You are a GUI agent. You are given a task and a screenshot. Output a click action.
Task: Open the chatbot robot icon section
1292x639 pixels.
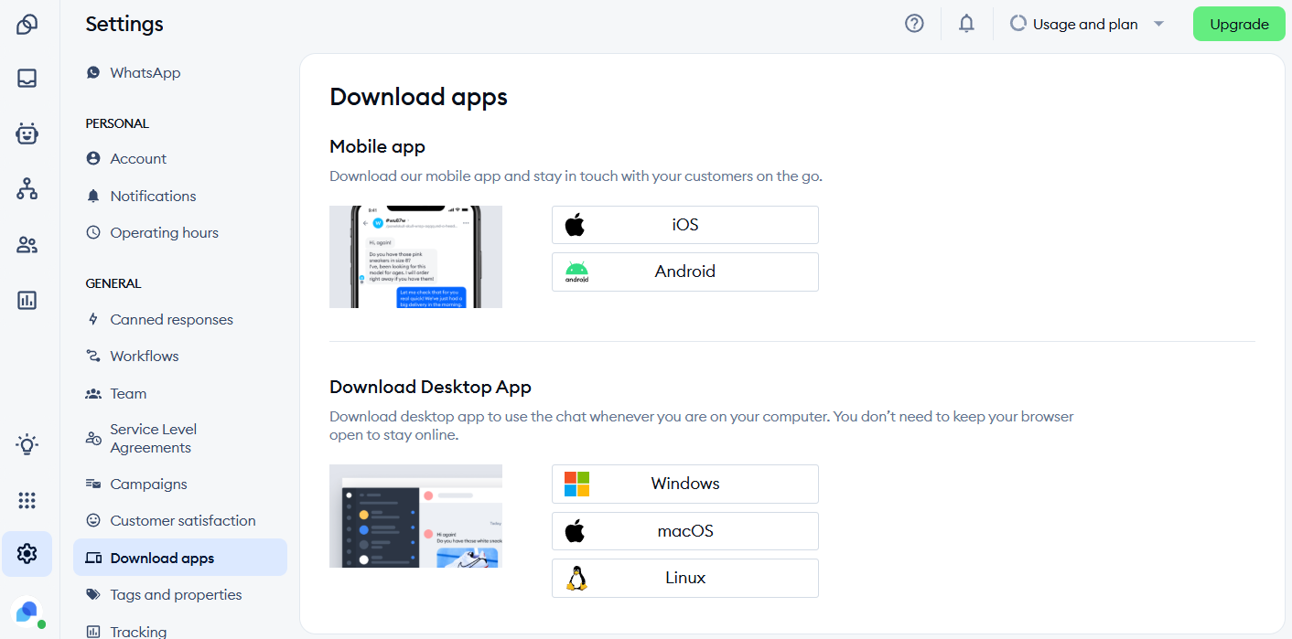click(27, 133)
